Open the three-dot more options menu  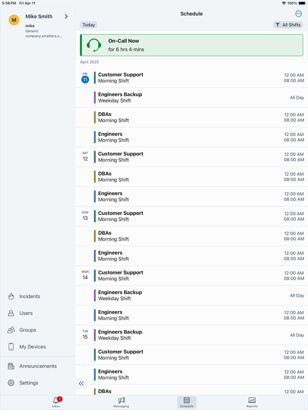pos(298,14)
